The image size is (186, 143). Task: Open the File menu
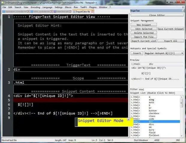[x=4, y=7]
